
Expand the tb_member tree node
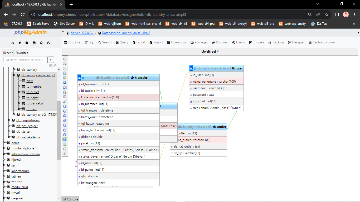[x=19, y=87]
